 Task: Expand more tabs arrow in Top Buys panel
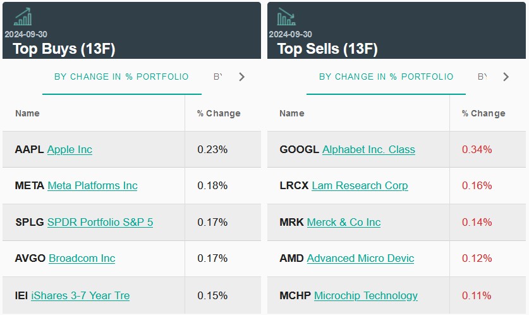tap(241, 77)
